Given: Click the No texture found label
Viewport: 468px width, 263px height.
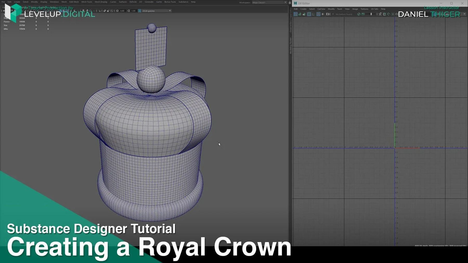Looking at the screenshot, I should 344,14.
